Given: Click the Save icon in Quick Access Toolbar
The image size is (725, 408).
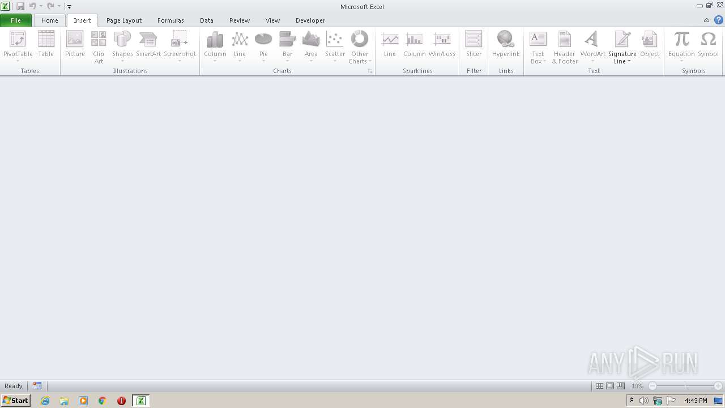Looking at the screenshot, I should pos(20,6).
